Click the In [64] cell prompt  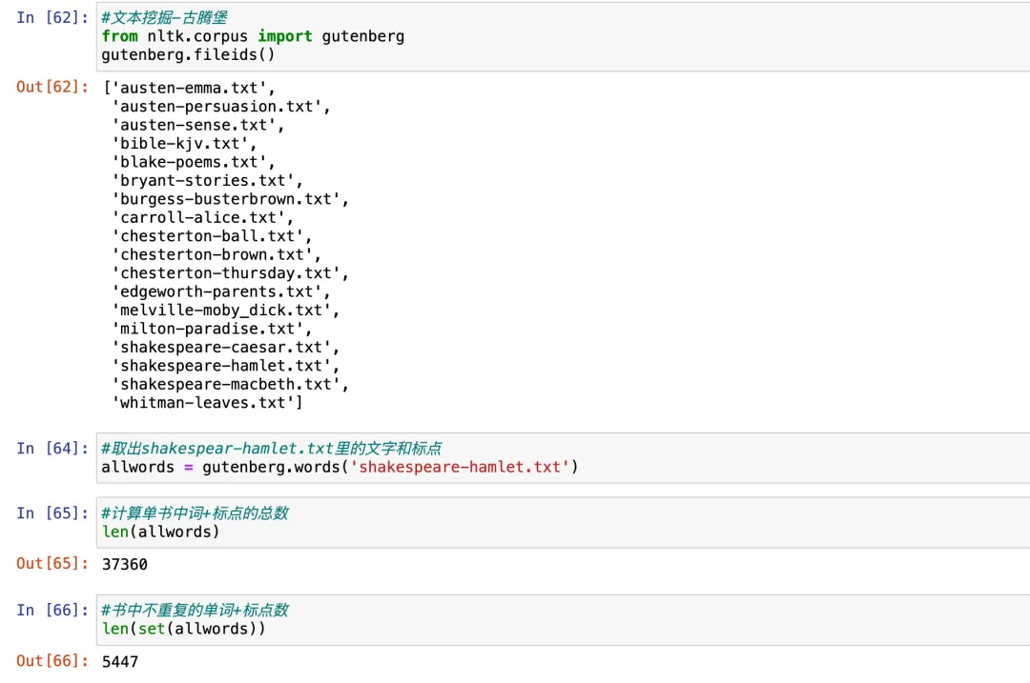tap(51, 448)
